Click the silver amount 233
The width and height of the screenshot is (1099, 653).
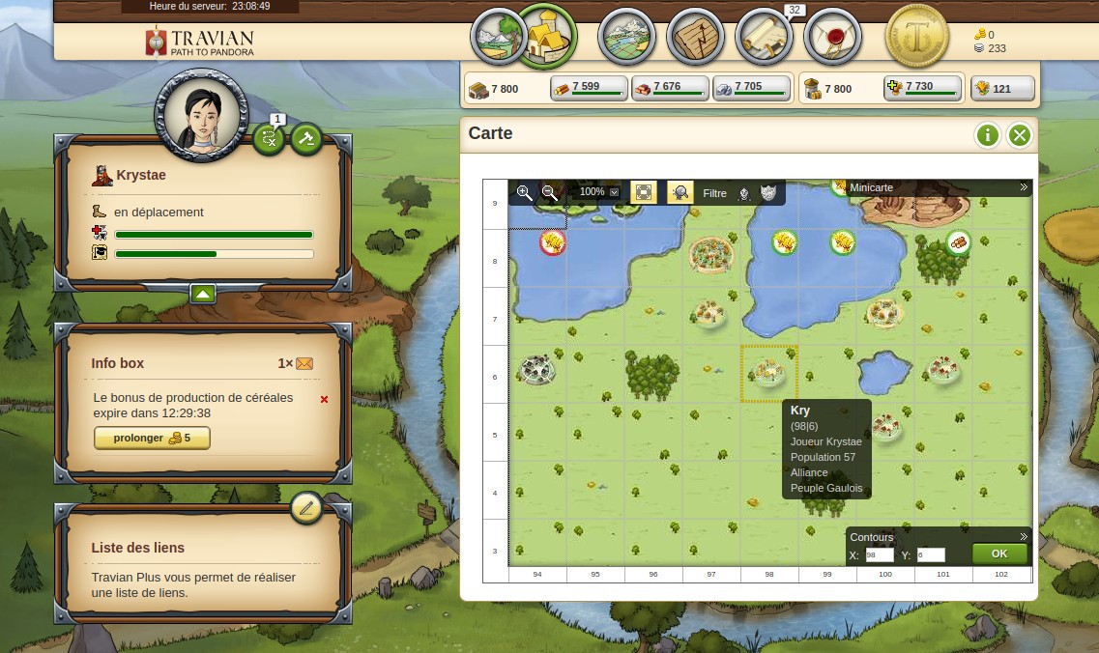point(997,48)
